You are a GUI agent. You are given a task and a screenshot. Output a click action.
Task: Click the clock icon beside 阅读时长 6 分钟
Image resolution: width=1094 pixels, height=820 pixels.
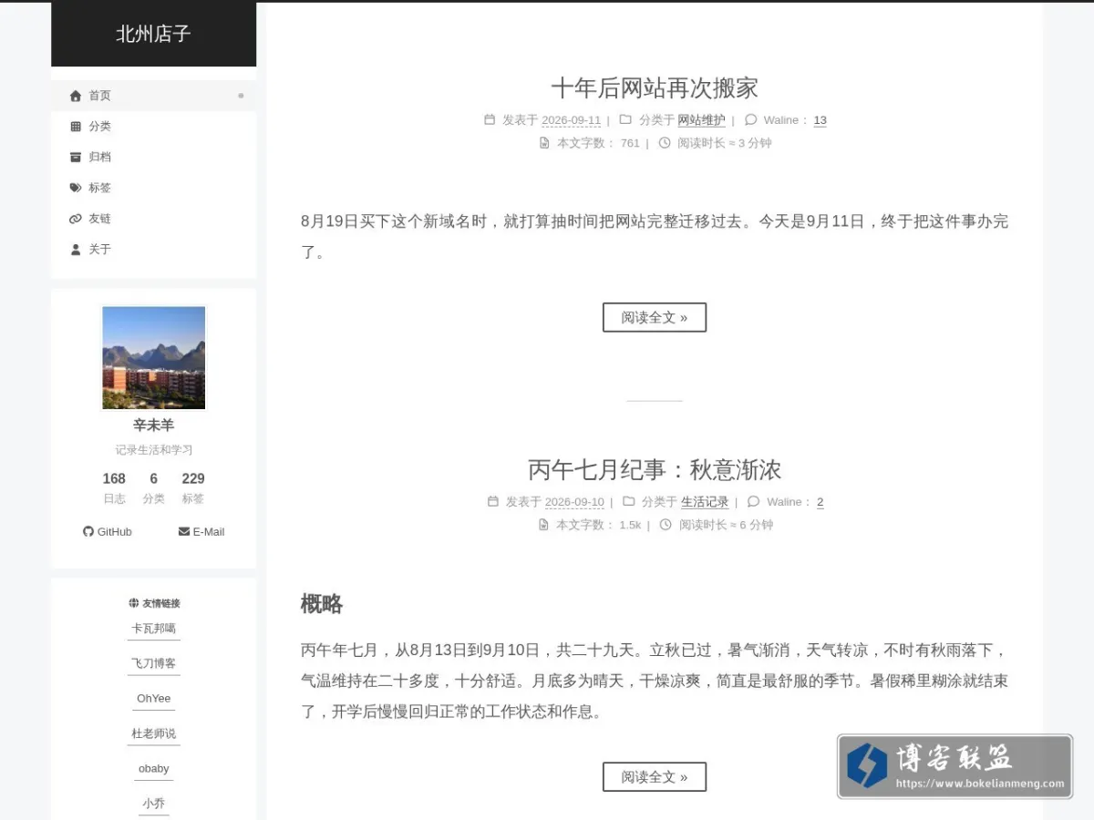[666, 525]
